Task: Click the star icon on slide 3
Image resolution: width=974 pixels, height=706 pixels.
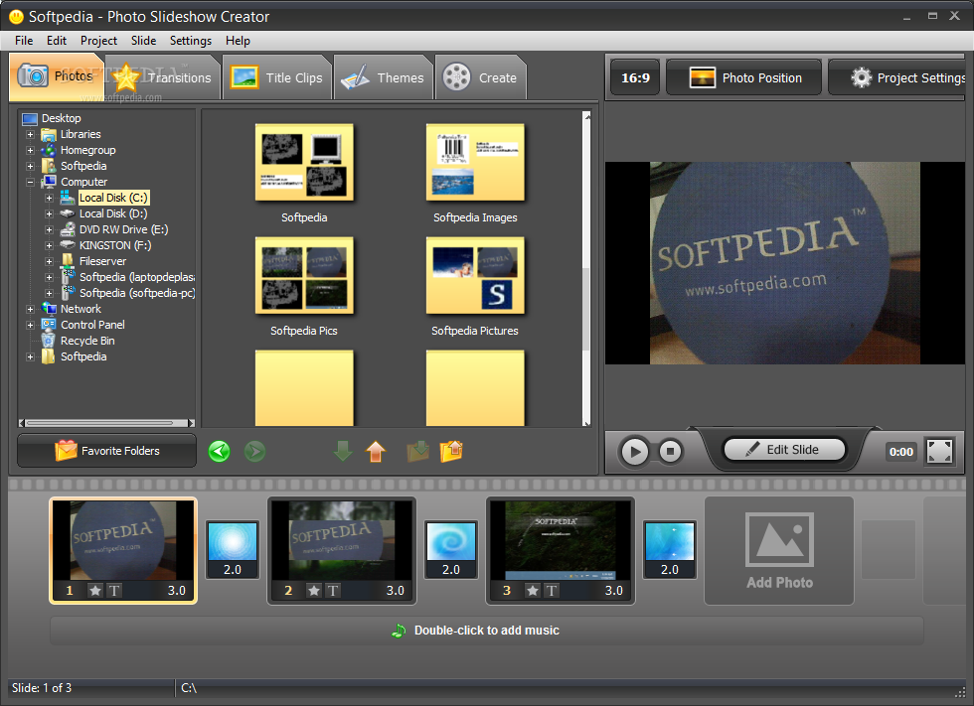Action: (x=533, y=590)
